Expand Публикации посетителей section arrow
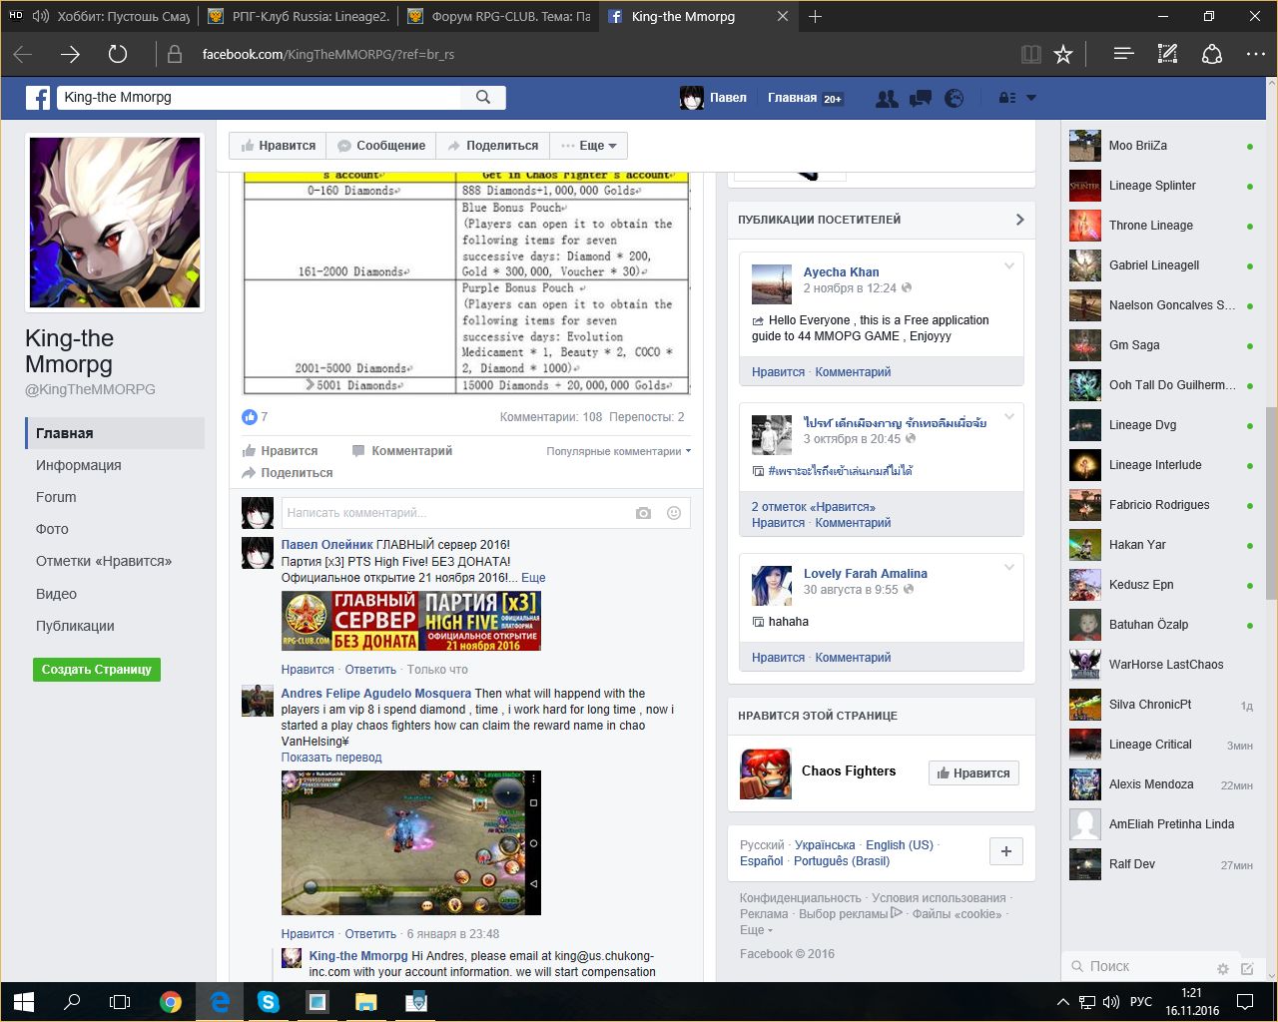Viewport: 1278px width, 1022px height. (x=1019, y=220)
